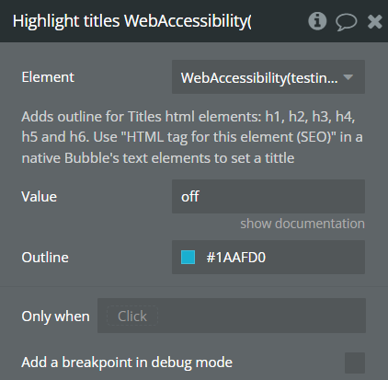Click the Value label

(x=40, y=197)
